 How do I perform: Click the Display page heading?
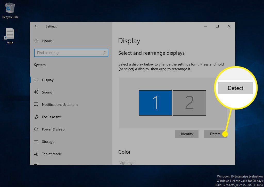tap(129, 41)
